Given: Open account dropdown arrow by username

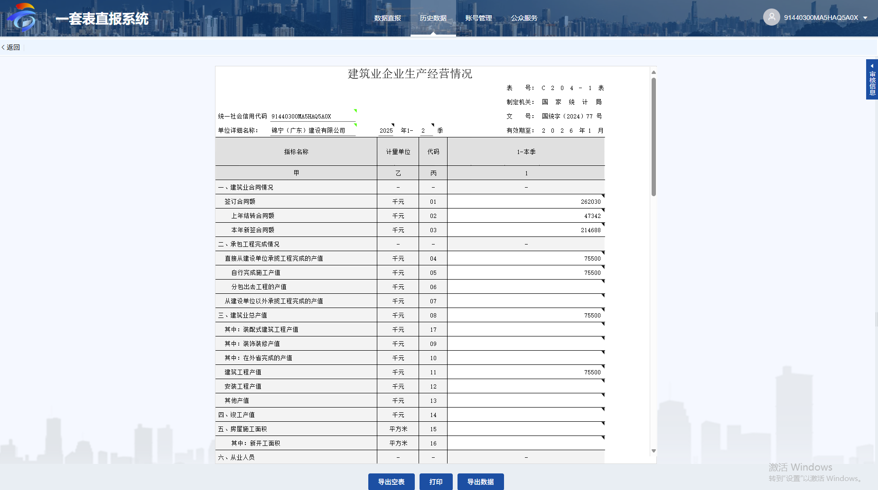Looking at the screenshot, I should pos(865,18).
